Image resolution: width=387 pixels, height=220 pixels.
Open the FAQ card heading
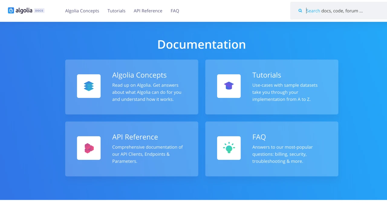coord(259,137)
